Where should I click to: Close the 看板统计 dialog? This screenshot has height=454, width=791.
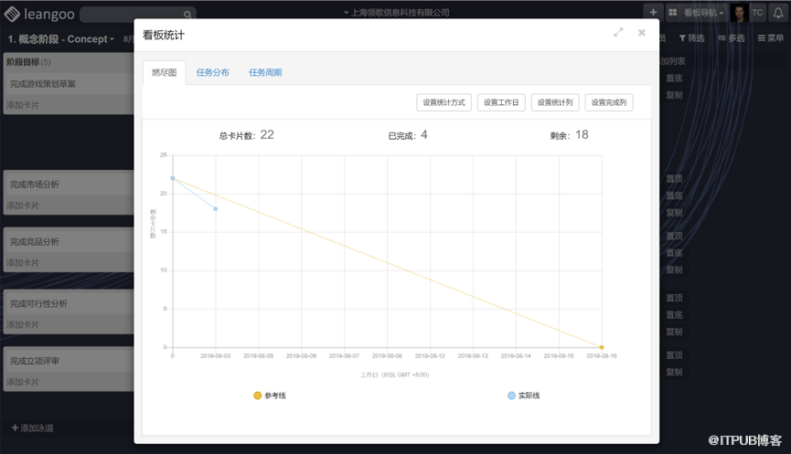(x=642, y=33)
